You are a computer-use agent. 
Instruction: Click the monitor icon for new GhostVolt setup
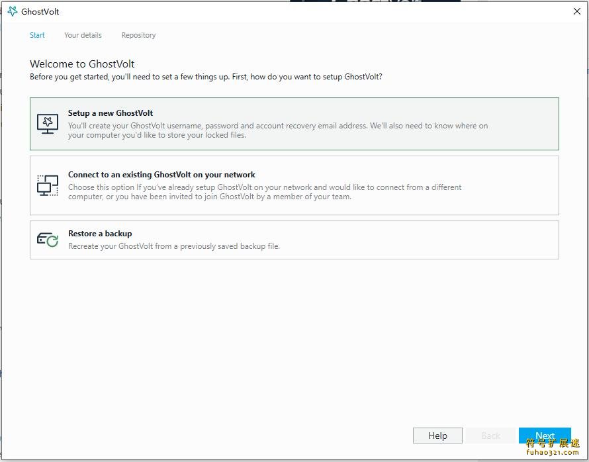[x=48, y=124]
